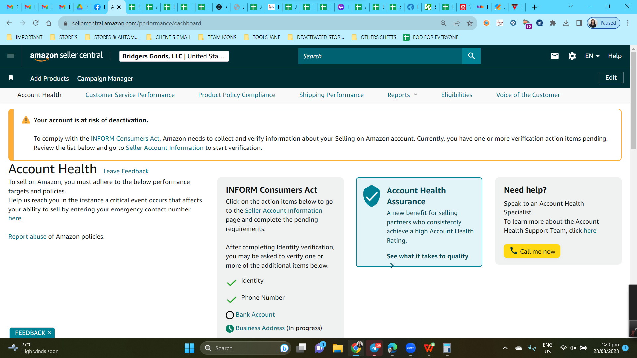The height and width of the screenshot is (358, 637).
Task: Open the Bridgers Goods, LLC account switcher
Action: point(174,56)
